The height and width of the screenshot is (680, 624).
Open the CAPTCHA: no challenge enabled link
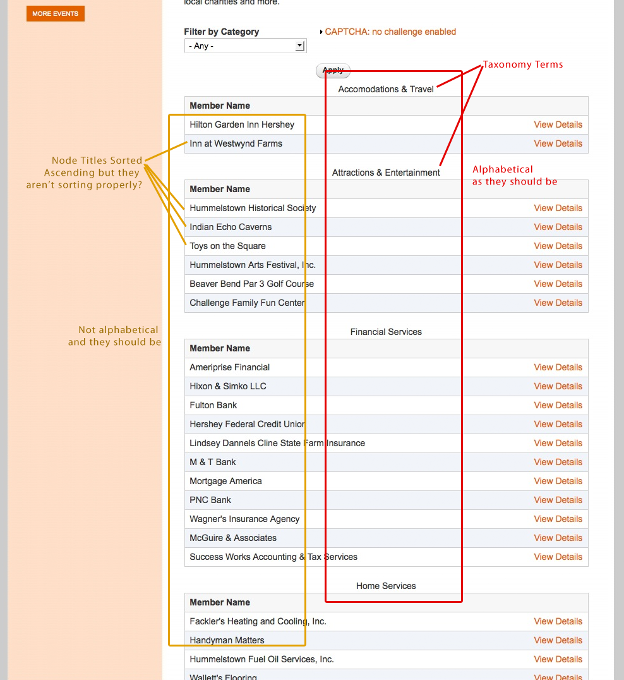coord(390,31)
